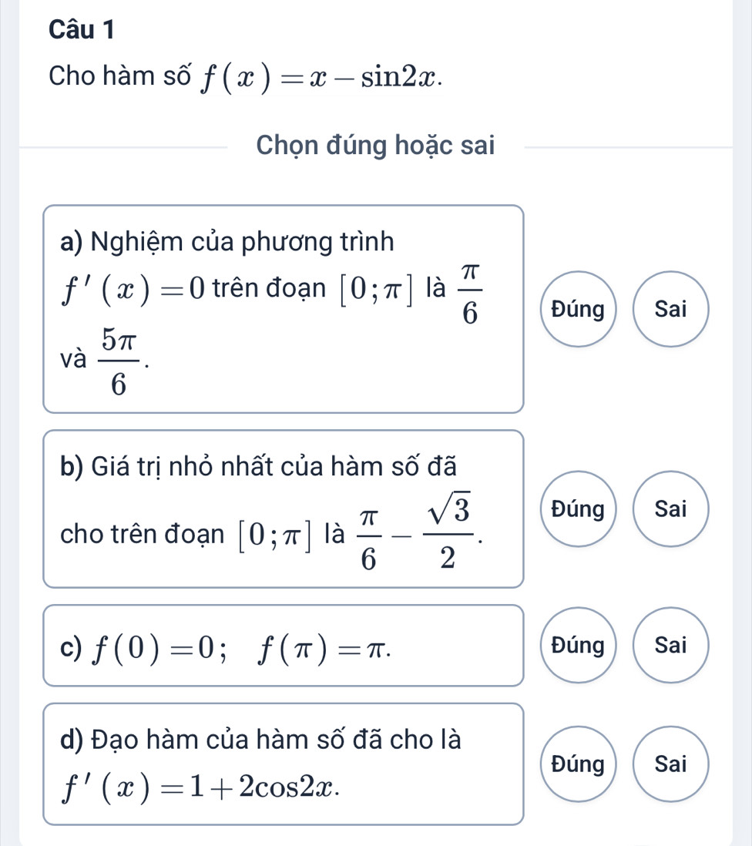Mark statement a as Sai

(670, 310)
